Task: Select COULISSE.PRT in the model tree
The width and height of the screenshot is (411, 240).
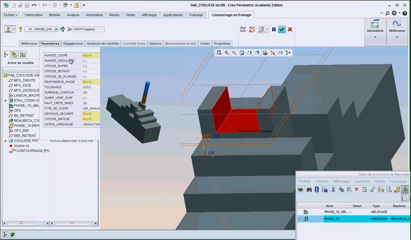Action: pos(26,141)
